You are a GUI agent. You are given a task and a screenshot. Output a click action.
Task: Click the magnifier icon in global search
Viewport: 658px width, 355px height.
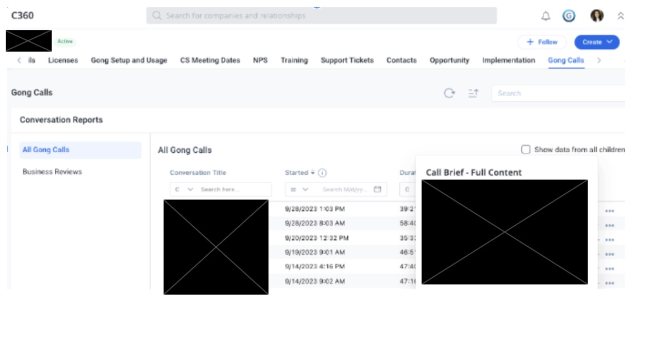tap(157, 15)
